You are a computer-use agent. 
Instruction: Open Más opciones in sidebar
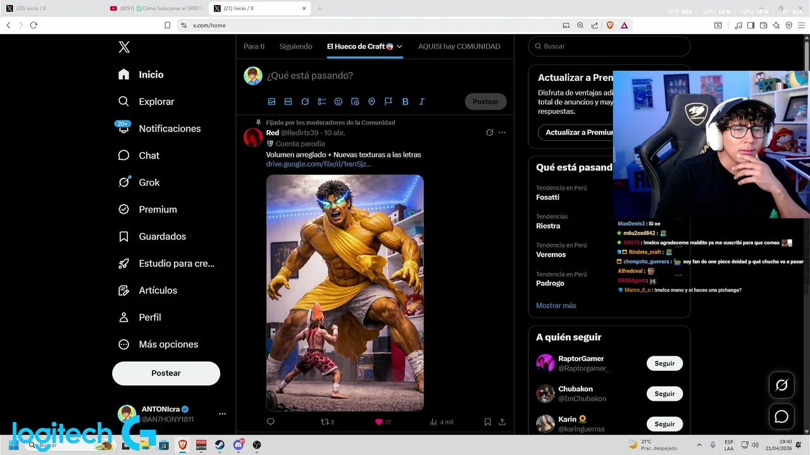(x=158, y=344)
